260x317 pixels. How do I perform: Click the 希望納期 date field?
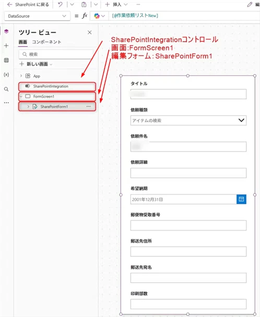pyautogui.click(x=183, y=199)
